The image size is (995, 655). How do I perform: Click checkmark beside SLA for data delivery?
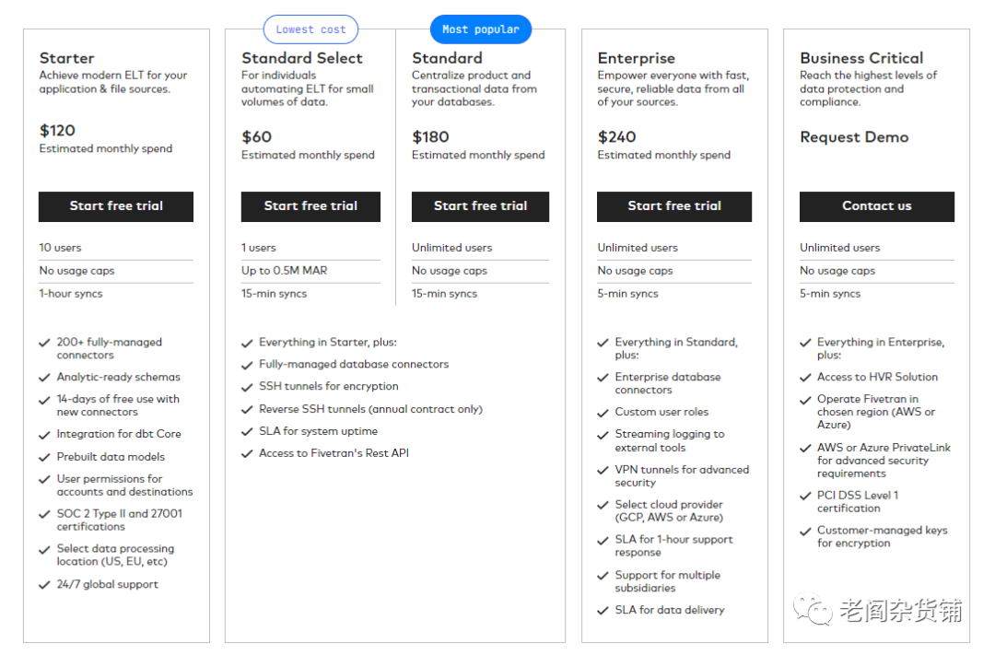point(603,611)
